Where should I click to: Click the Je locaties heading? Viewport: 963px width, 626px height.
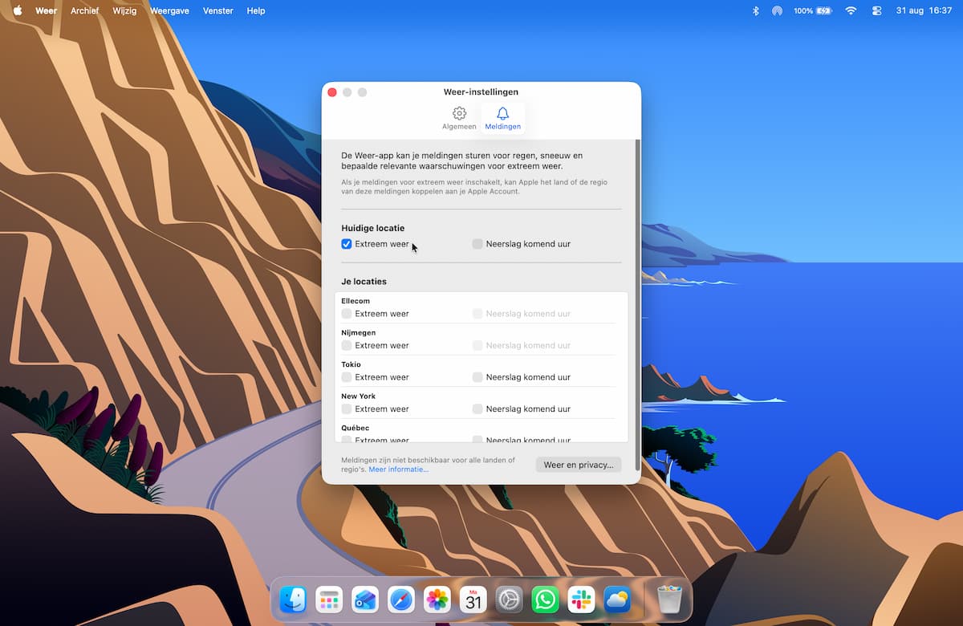(x=364, y=282)
